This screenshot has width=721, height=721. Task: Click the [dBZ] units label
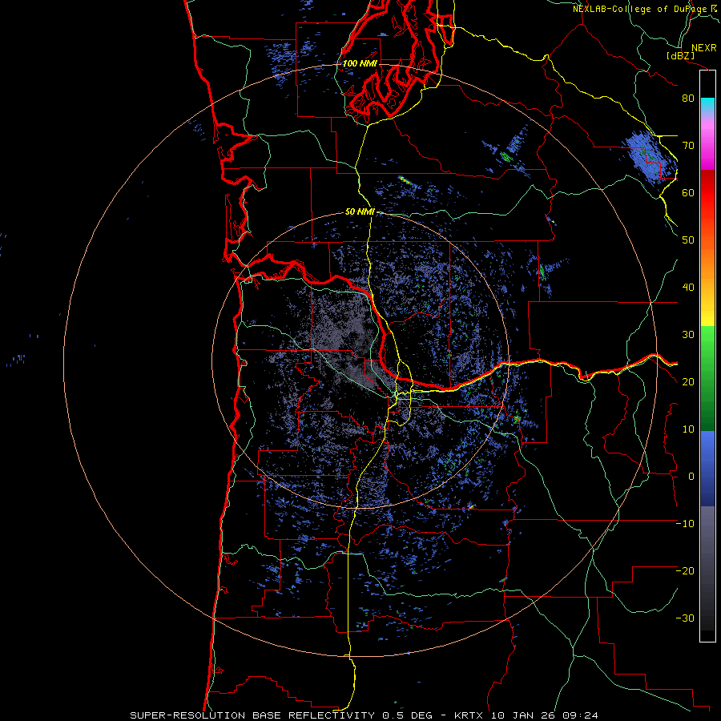[x=680, y=56]
